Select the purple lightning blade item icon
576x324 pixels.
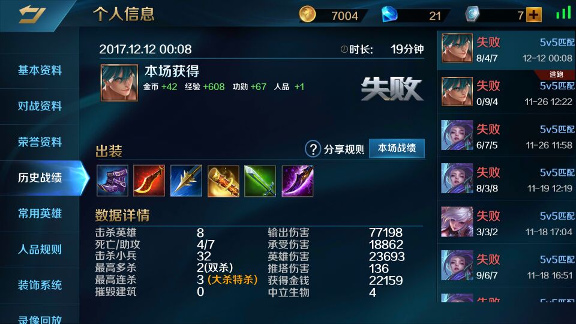click(x=298, y=181)
